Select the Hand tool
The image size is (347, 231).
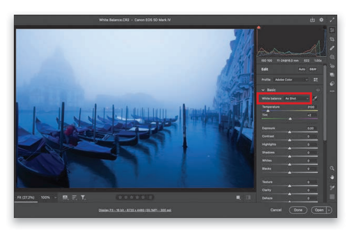click(332, 178)
